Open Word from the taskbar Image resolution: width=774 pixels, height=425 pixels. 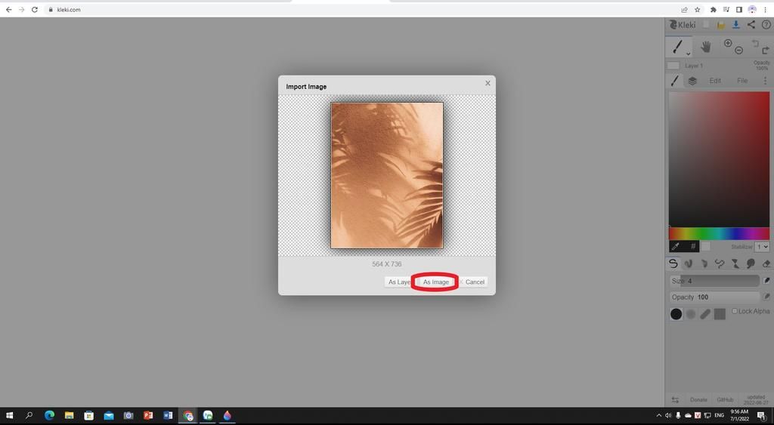(x=168, y=416)
